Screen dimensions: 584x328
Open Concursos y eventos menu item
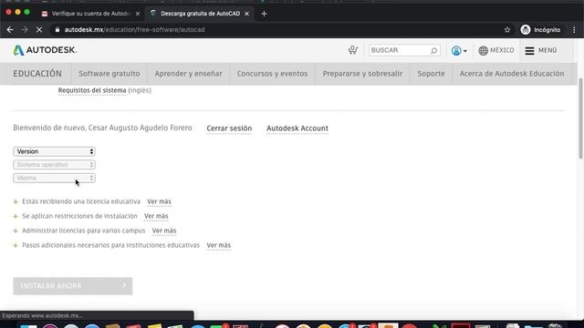pyautogui.click(x=272, y=74)
